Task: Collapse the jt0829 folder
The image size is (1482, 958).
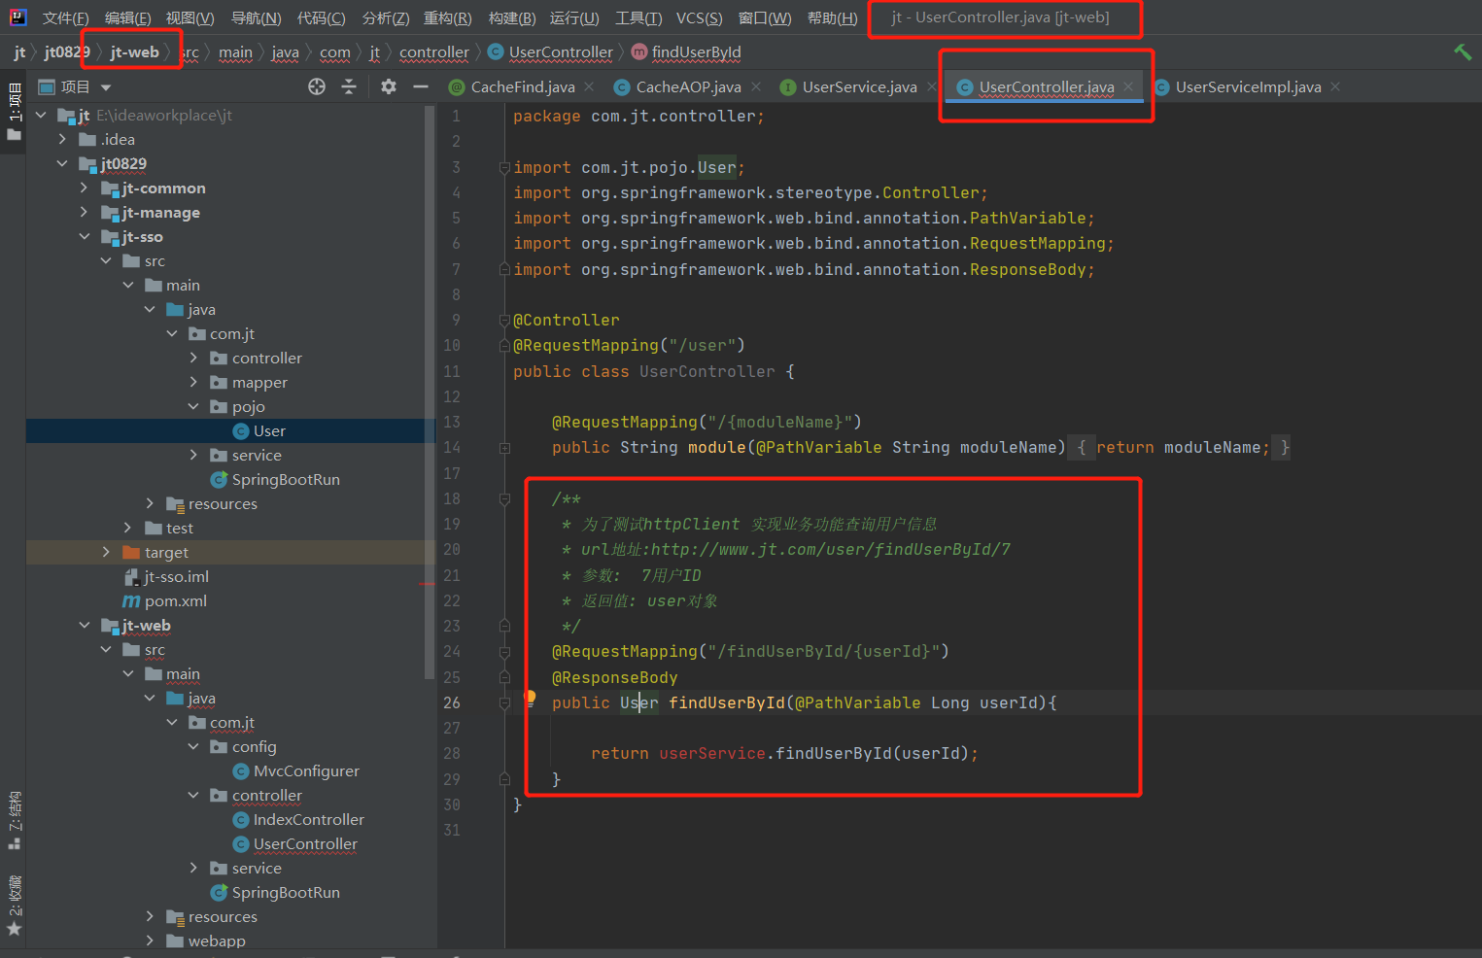Action: pyautogui.click(x=63, y=163)
